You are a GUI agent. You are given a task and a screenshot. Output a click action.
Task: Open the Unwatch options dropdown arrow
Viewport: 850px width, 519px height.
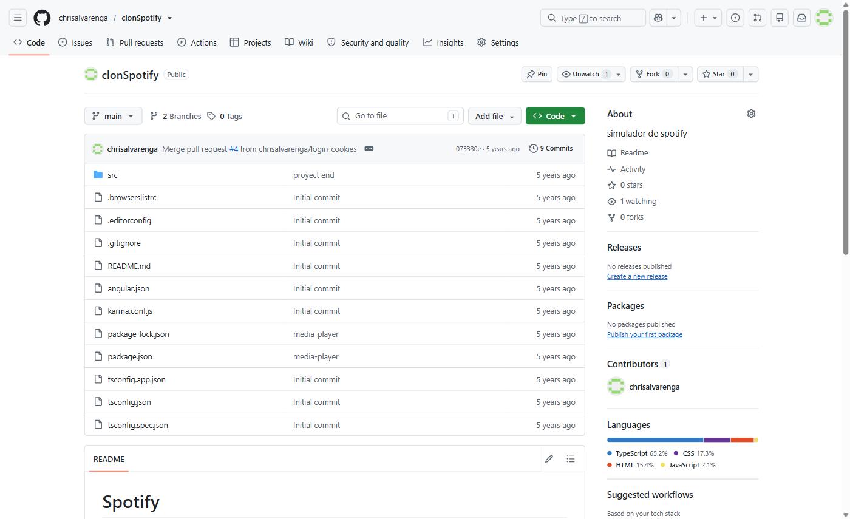coord(619,74)
